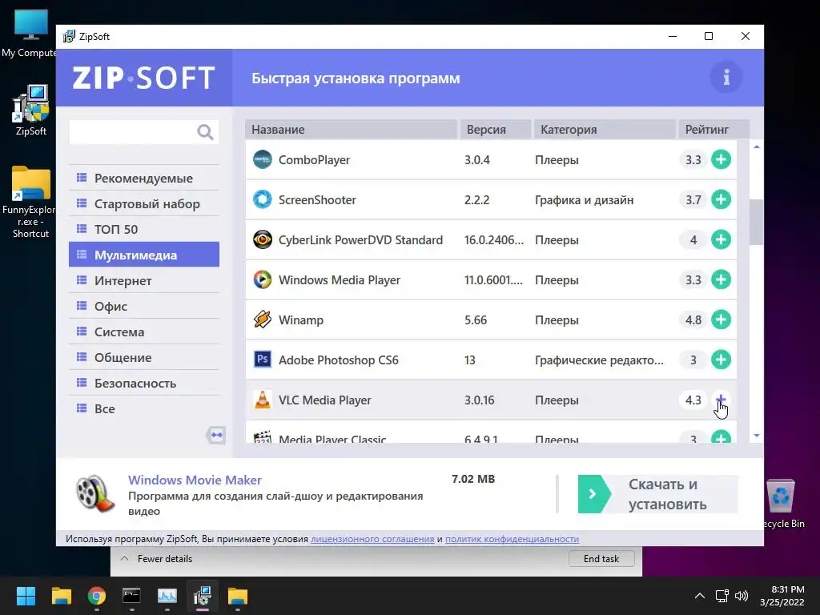
Task: Click the Скачать и установить button
Action: click(658, 494)
